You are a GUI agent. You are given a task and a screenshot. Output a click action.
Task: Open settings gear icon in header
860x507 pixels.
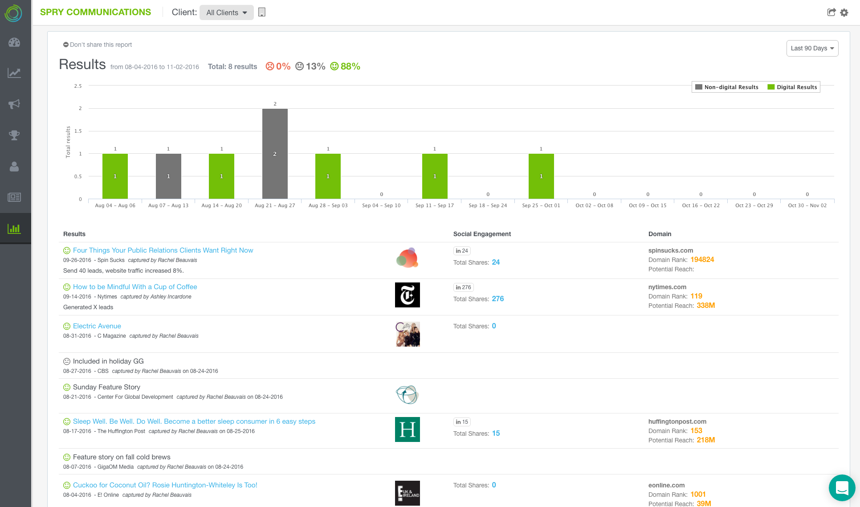coord(844,12)
